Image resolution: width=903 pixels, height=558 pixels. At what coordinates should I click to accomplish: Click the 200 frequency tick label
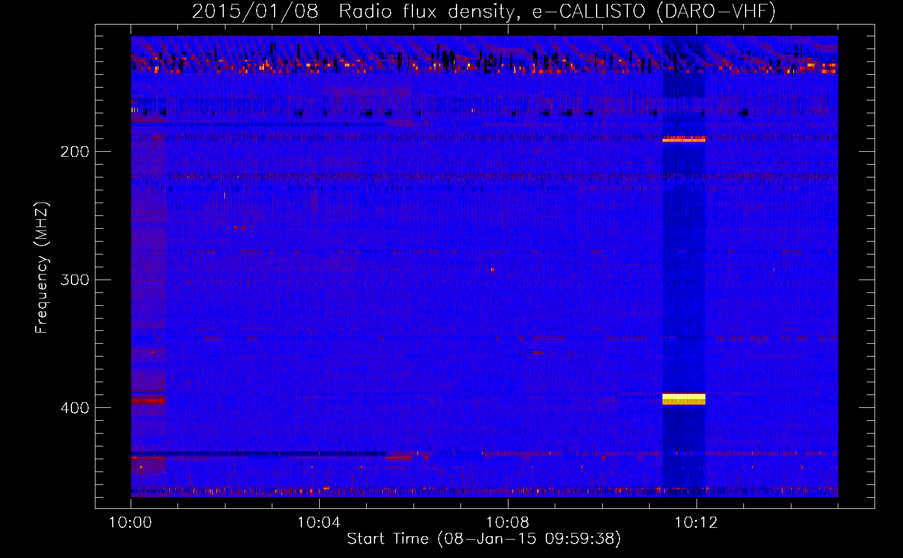pyautogui.click(x=75, y=152)
